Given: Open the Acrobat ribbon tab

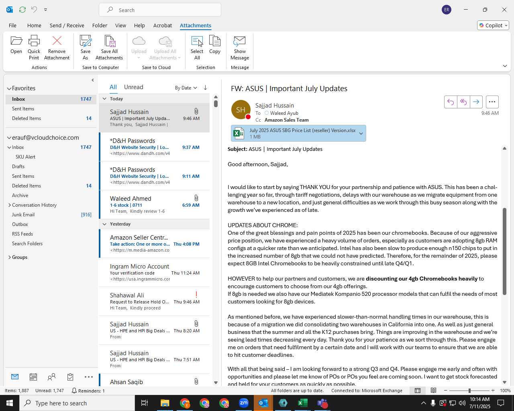Looking at the screenshot, I should (163, 25).
